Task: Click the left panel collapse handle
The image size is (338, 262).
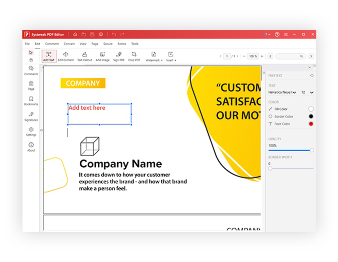Action: (41, 130)
